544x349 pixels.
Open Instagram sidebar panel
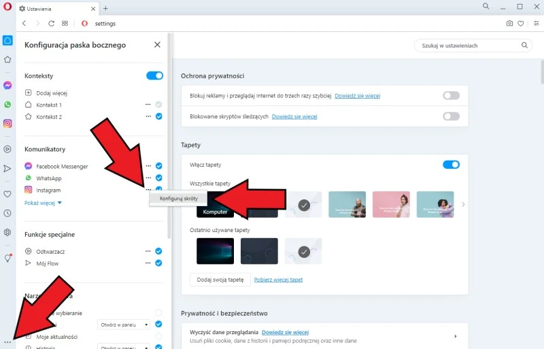[7, 124]
